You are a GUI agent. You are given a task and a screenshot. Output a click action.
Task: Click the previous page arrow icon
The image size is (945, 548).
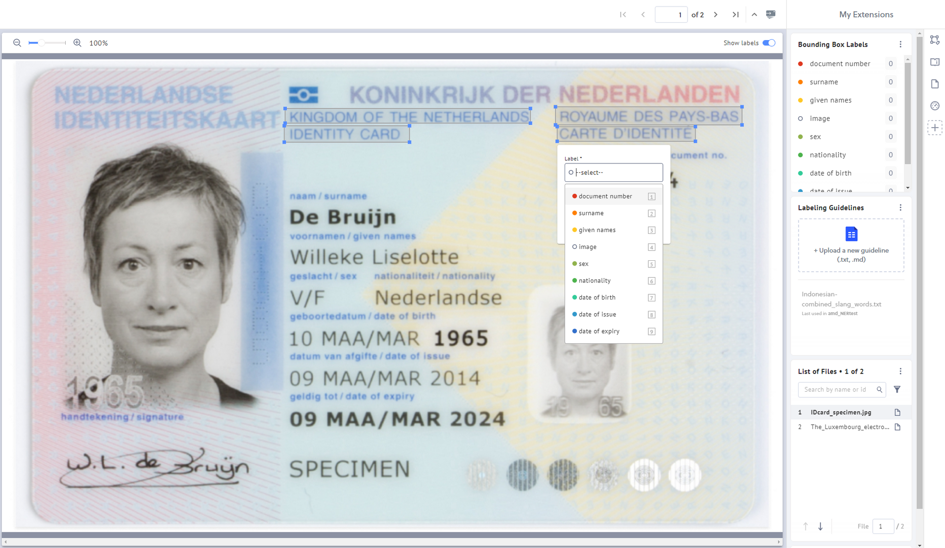(x=642, y=14)
